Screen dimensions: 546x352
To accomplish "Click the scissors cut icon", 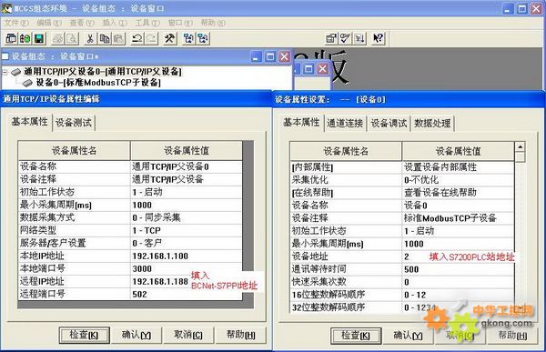I will tap(90, 38).
